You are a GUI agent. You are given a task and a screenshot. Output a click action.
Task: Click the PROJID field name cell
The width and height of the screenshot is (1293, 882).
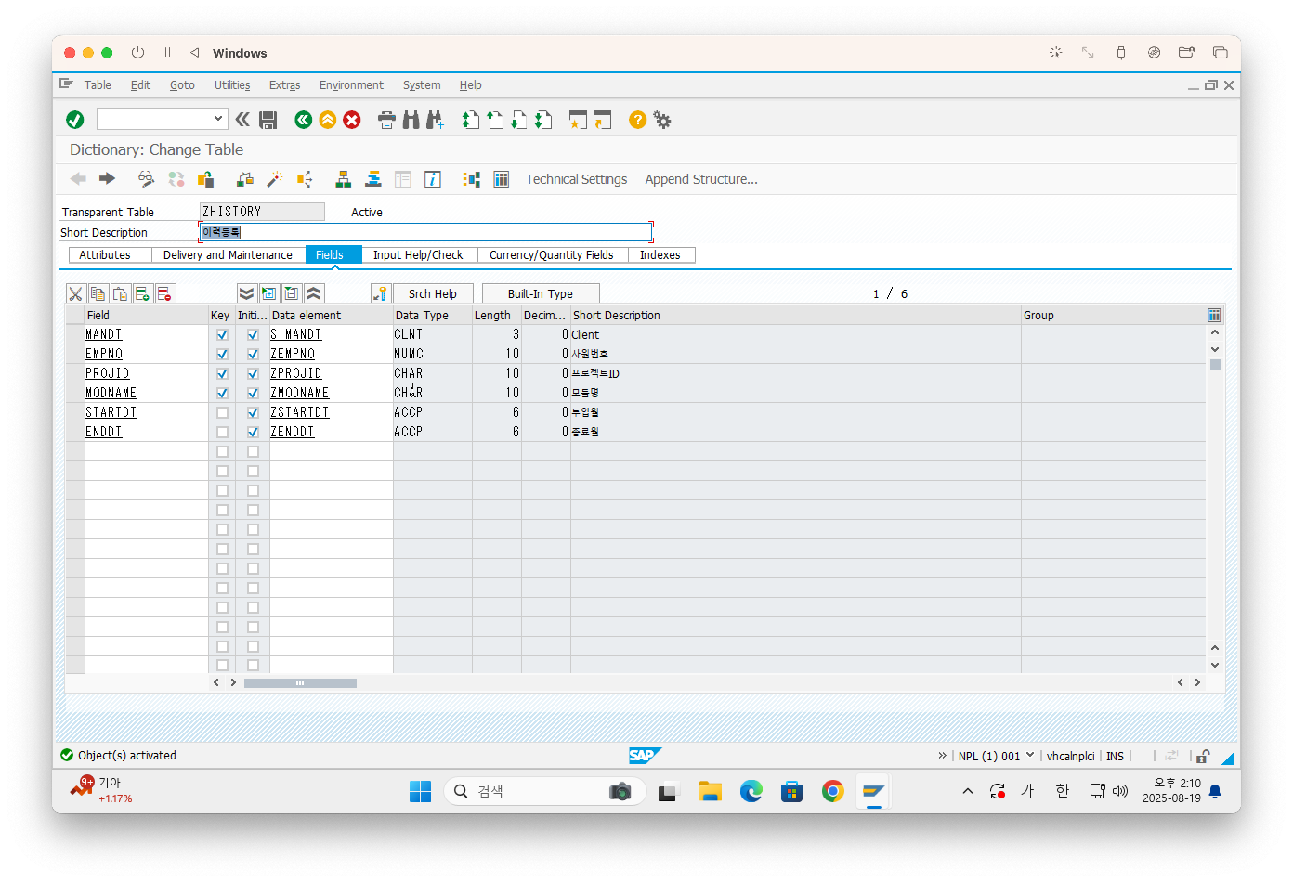click(146, 373)
